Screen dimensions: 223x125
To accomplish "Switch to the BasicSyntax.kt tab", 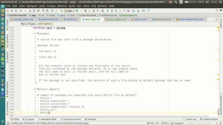I will [x=163, y=19].
